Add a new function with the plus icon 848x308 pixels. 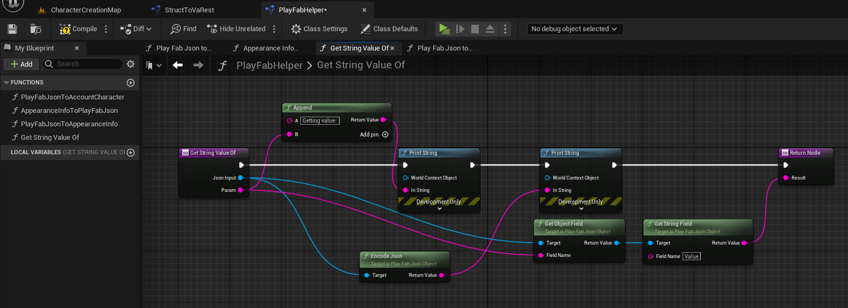pyautogui.click(x=130, y=83)
